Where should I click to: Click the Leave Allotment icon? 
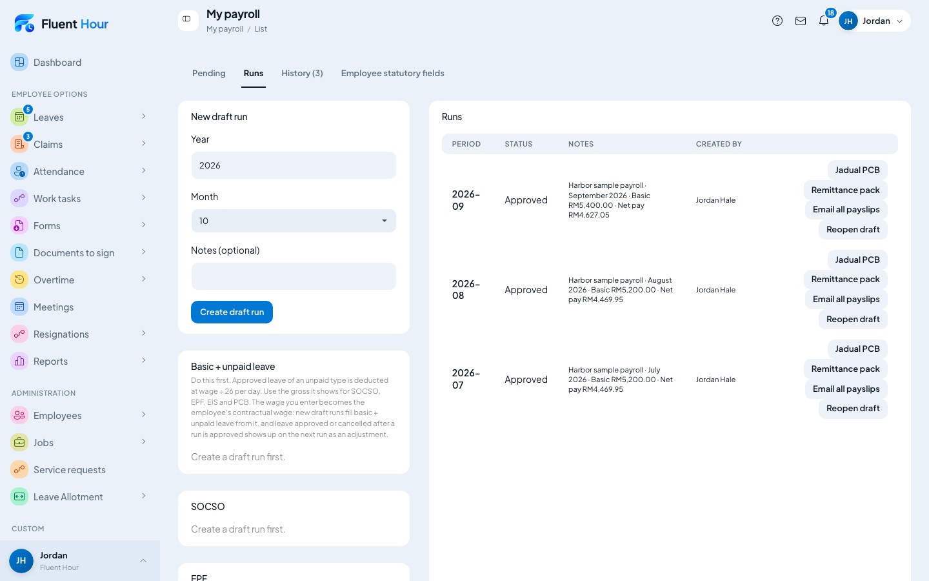[19, 496]
